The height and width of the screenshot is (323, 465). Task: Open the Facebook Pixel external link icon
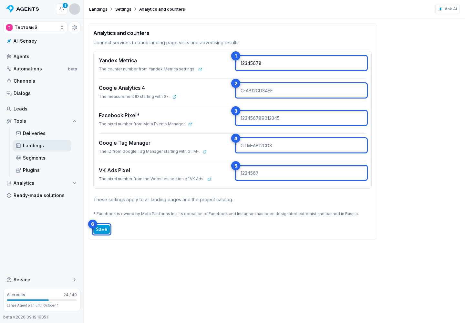[x=190, y=124]
